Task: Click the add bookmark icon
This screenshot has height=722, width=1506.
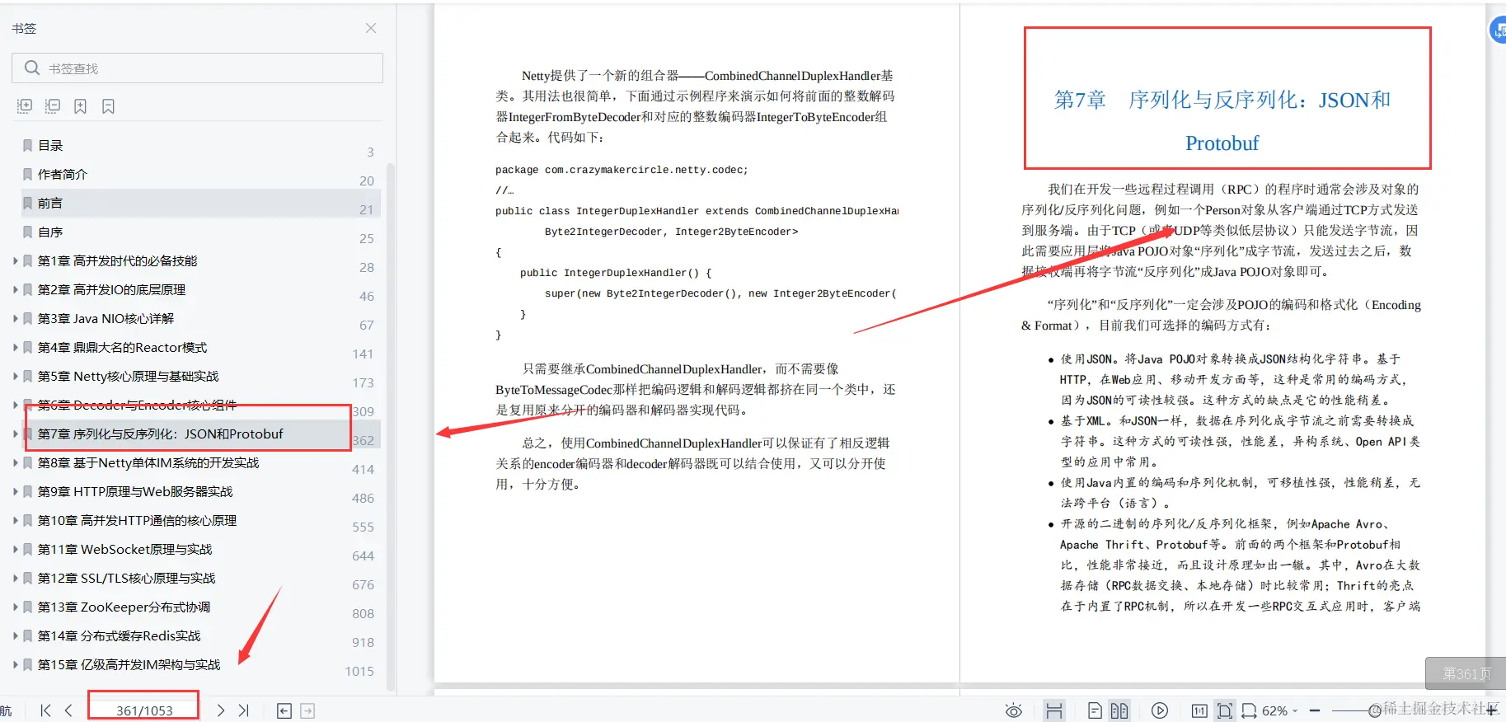Action: [80, 106]
